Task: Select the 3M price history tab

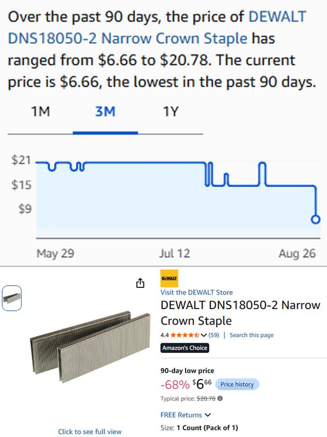Action: (x=105, y=112)
